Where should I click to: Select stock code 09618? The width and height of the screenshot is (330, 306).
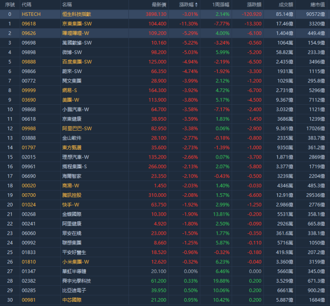pyautogui.click(x=29, y=24)
